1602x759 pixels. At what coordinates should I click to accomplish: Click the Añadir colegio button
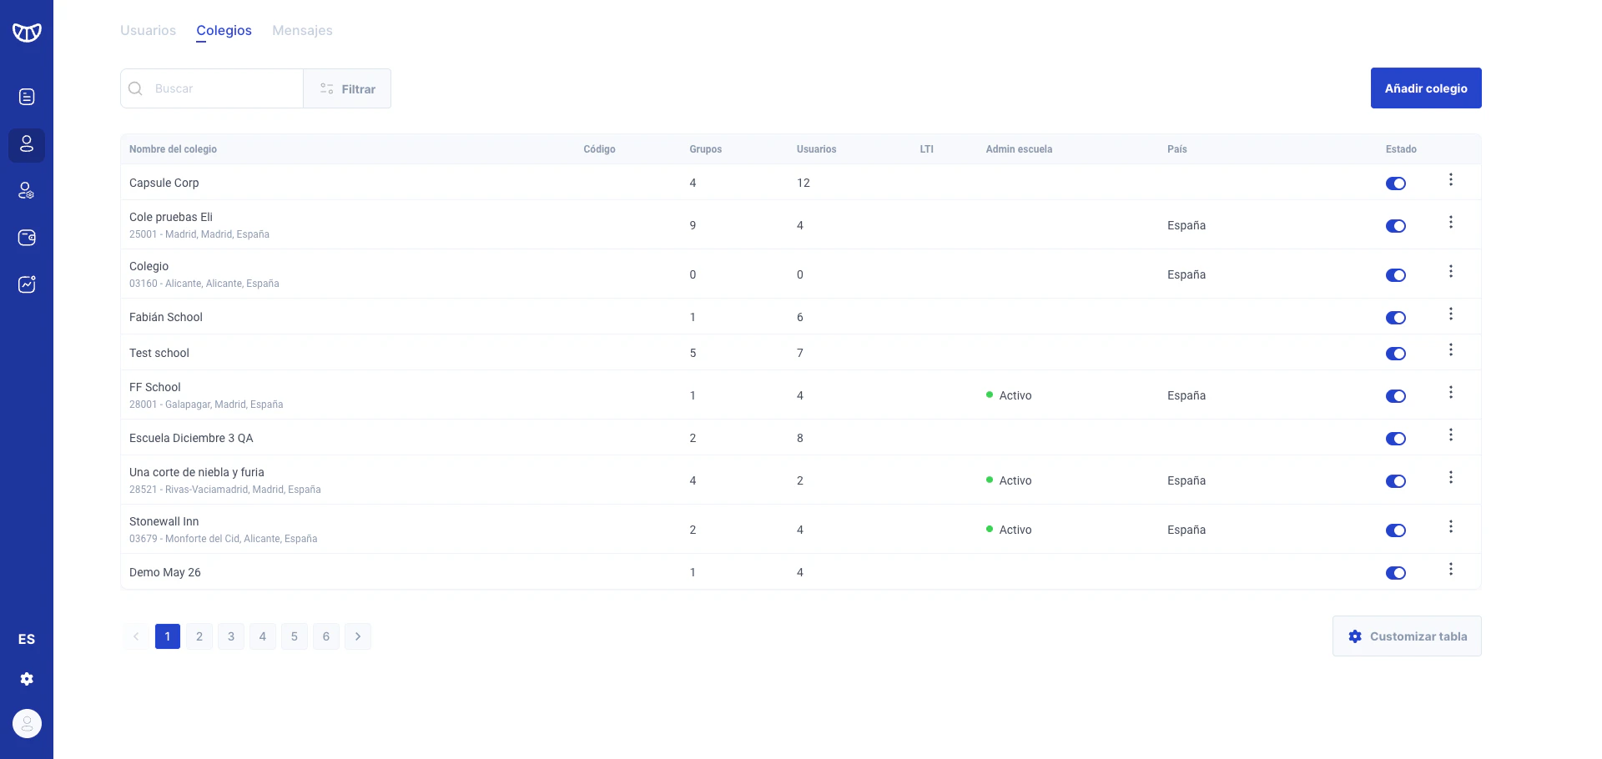click(1426, 88)
